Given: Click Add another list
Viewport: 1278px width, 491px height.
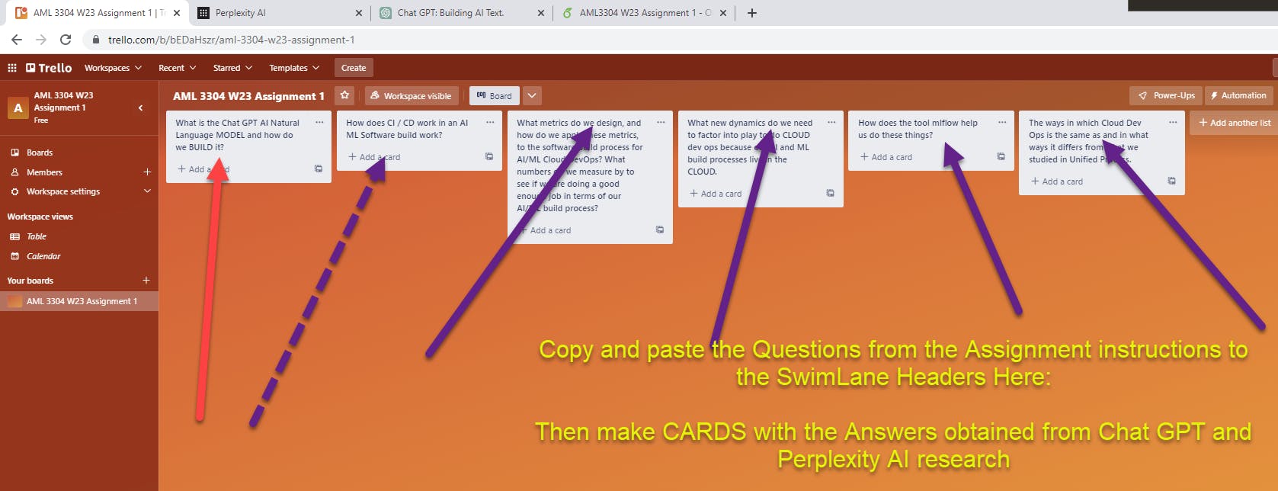Looking at the screenshot, I should [1235, 123].
